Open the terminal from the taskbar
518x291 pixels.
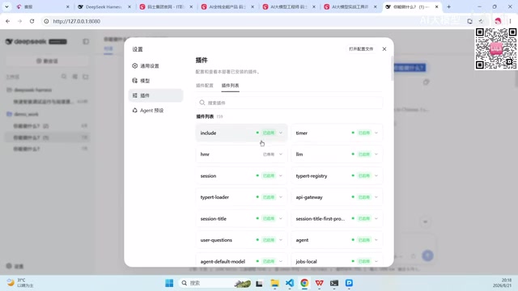(x=334, y=283)
